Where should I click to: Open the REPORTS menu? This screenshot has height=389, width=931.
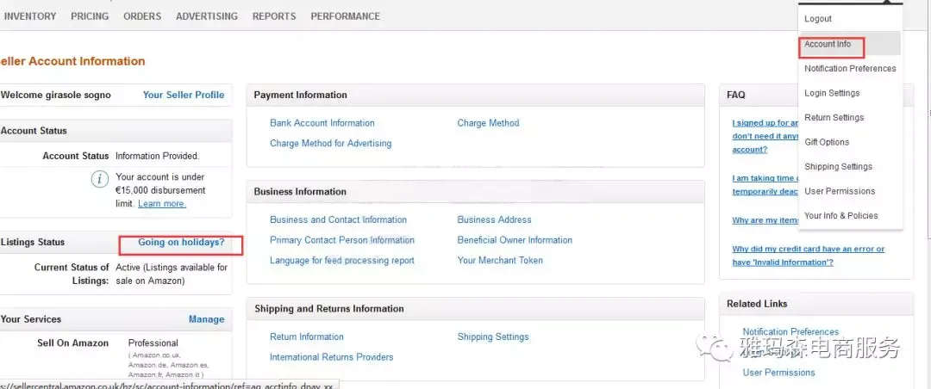point(274,16)
